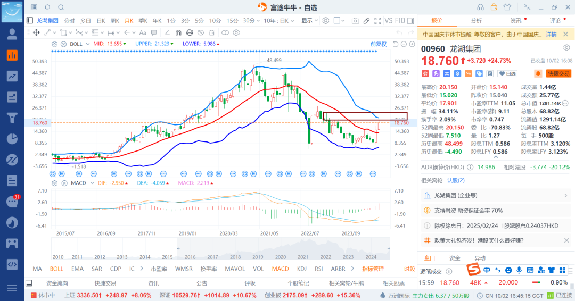Screen dimensions: 575x301
Task: Open the game controller icon in the sidebar
Action: click(12, 243)
